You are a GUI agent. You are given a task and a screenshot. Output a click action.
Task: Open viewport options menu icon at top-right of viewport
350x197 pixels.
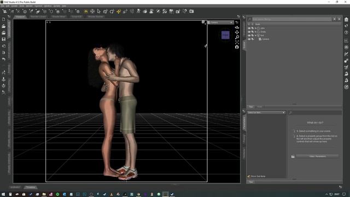(x=237, y=22)
